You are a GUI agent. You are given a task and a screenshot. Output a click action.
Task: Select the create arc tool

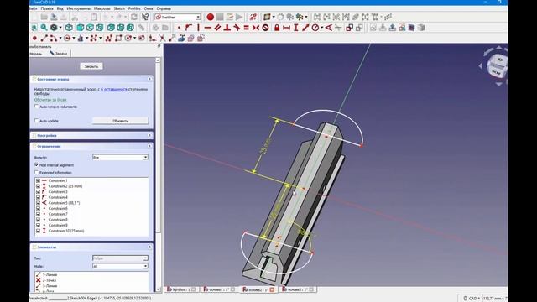coord(54,39)
